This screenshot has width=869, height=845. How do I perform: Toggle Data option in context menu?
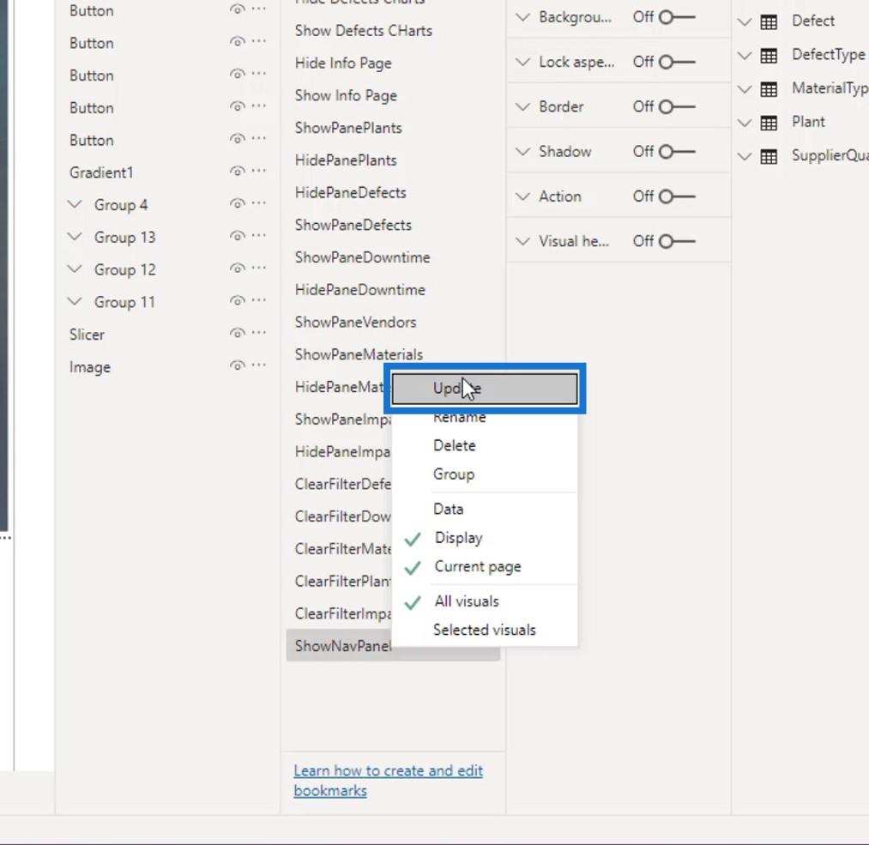pos(485,509)
